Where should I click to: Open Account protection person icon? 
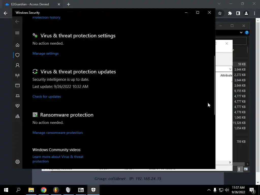pyautogui.click(x=18, y=65)
